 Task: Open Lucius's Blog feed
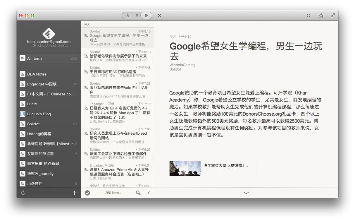coord(49,114)
